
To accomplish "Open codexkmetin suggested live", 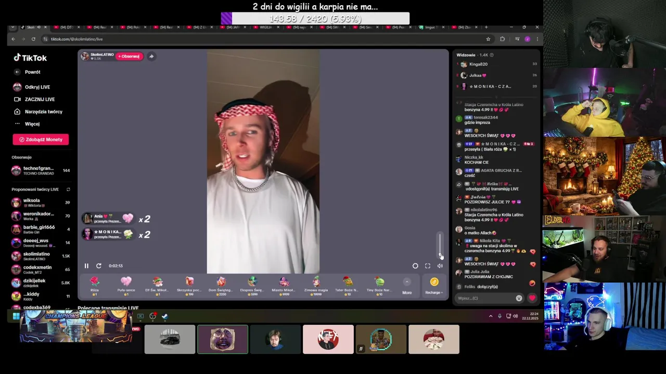I will (x=41, y=270).
